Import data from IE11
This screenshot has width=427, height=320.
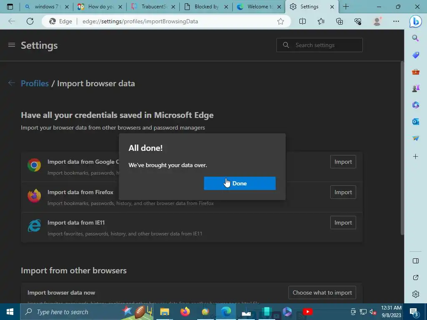(x=343, y=223)
